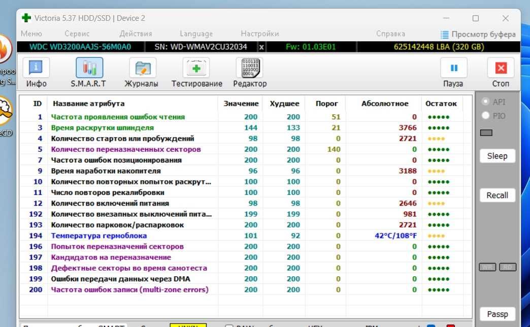Put the drive to Sleep
The width and height of the screenshot is (530, 327).
tap(497, 156)
